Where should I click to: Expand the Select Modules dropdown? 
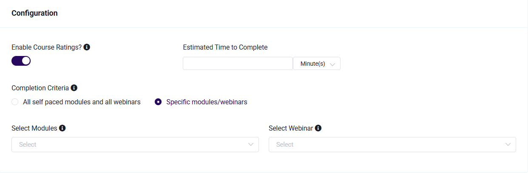(x=135, y=145)
